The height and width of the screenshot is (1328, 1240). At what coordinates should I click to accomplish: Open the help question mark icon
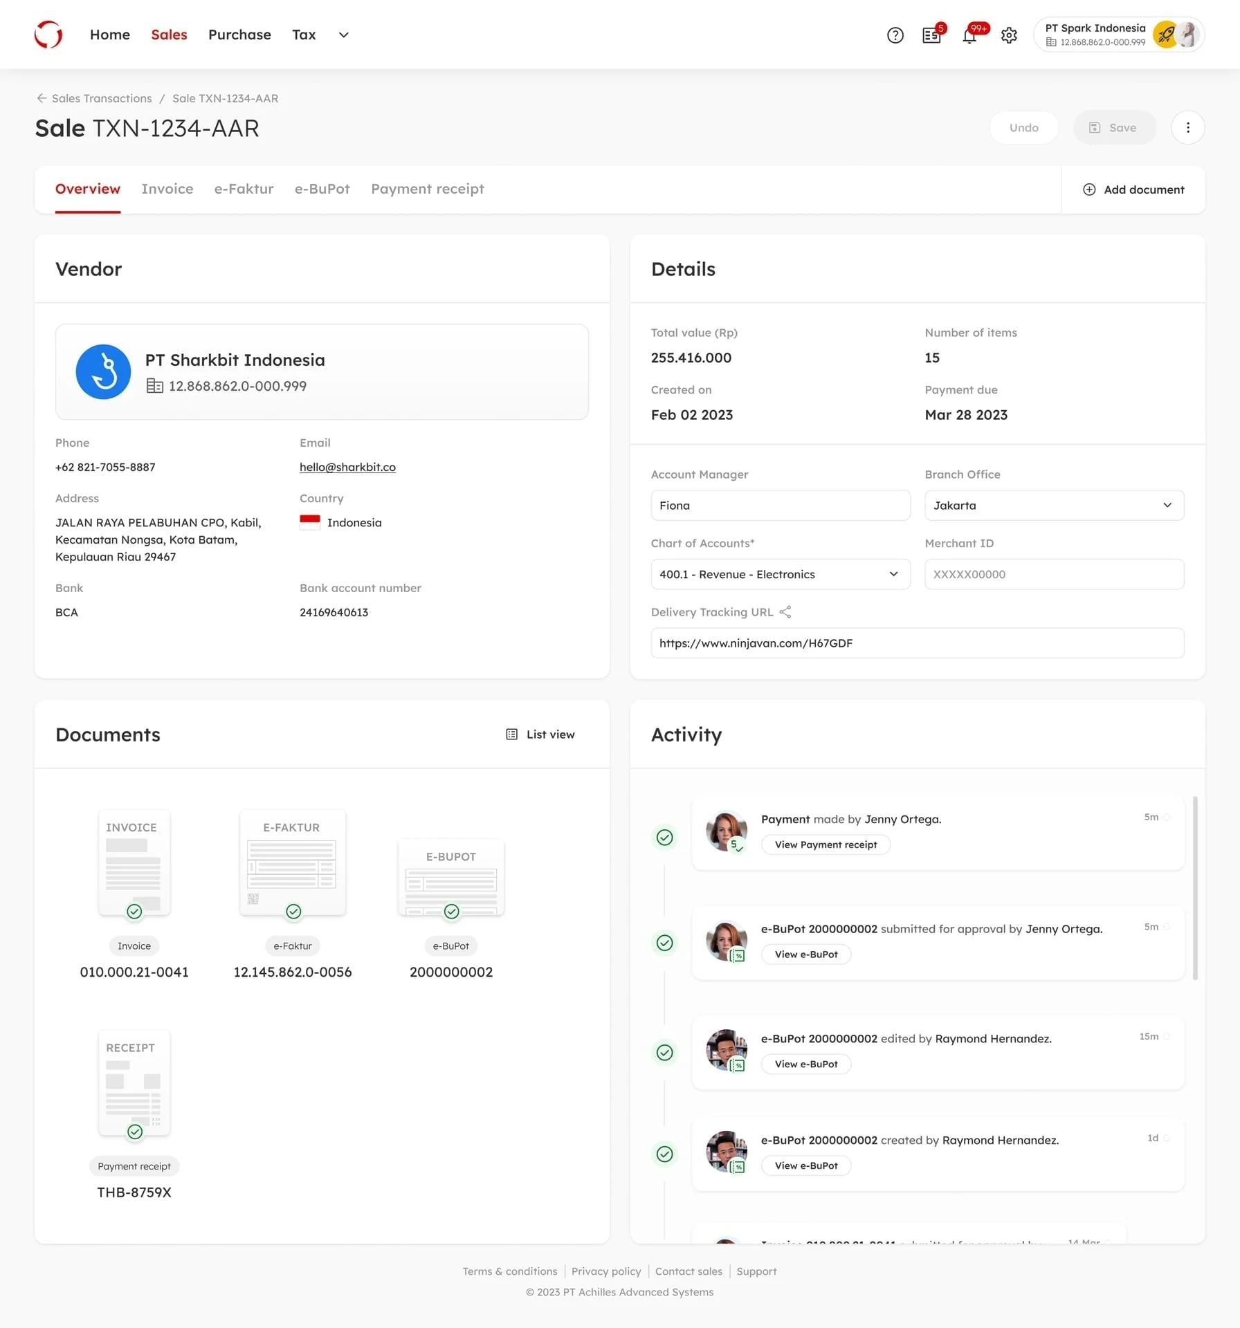pos(895,35)
